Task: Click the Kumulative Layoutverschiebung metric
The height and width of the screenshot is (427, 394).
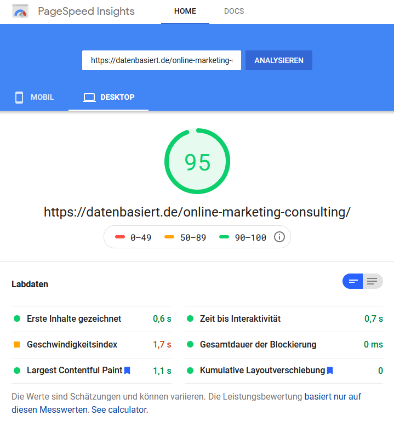Action: click(x=284, y=371)
